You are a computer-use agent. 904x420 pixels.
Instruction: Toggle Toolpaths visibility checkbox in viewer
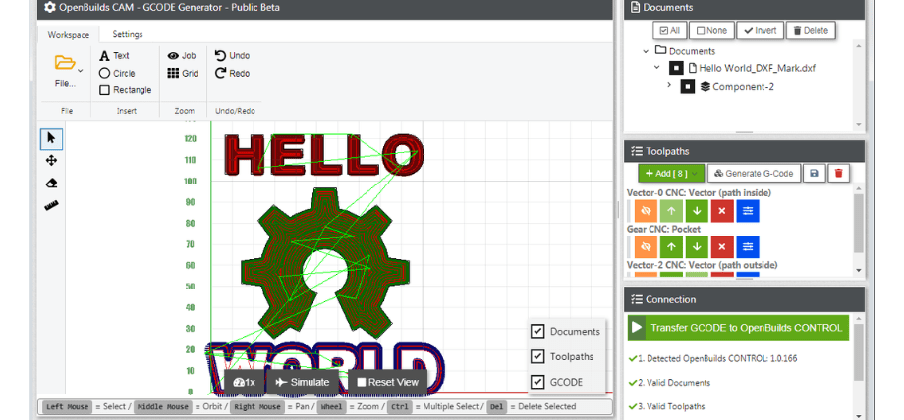coord(537,356)
